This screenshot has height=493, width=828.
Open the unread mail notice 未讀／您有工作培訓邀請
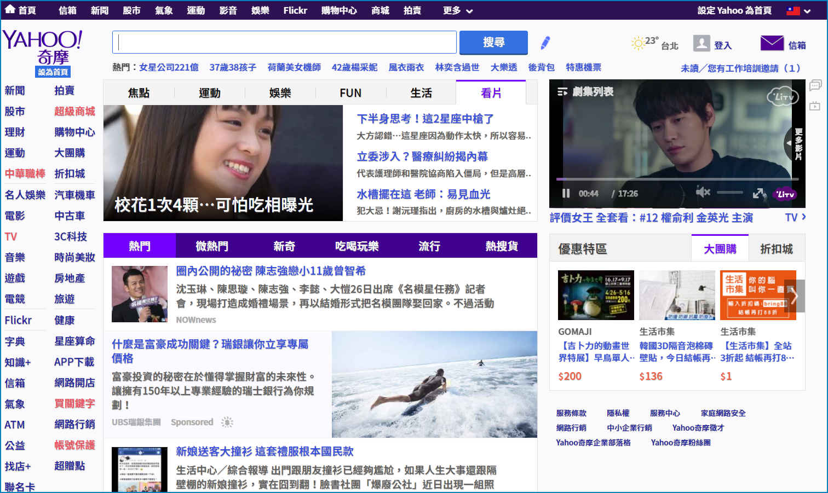coord(740,68)
